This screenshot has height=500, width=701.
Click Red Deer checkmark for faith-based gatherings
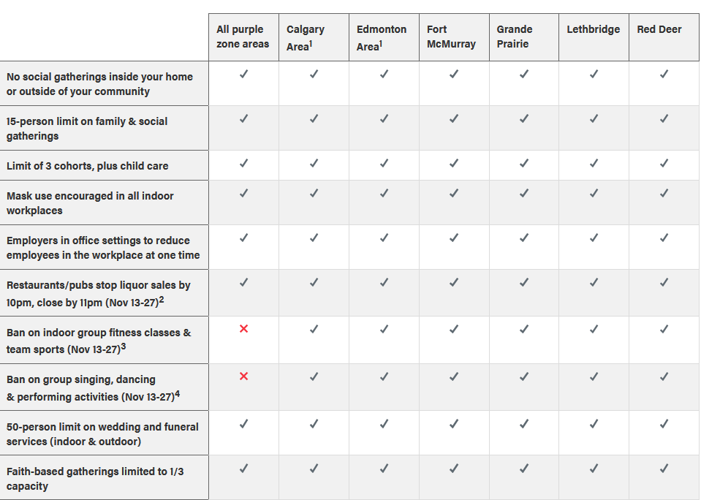click(x=664, y=468)
